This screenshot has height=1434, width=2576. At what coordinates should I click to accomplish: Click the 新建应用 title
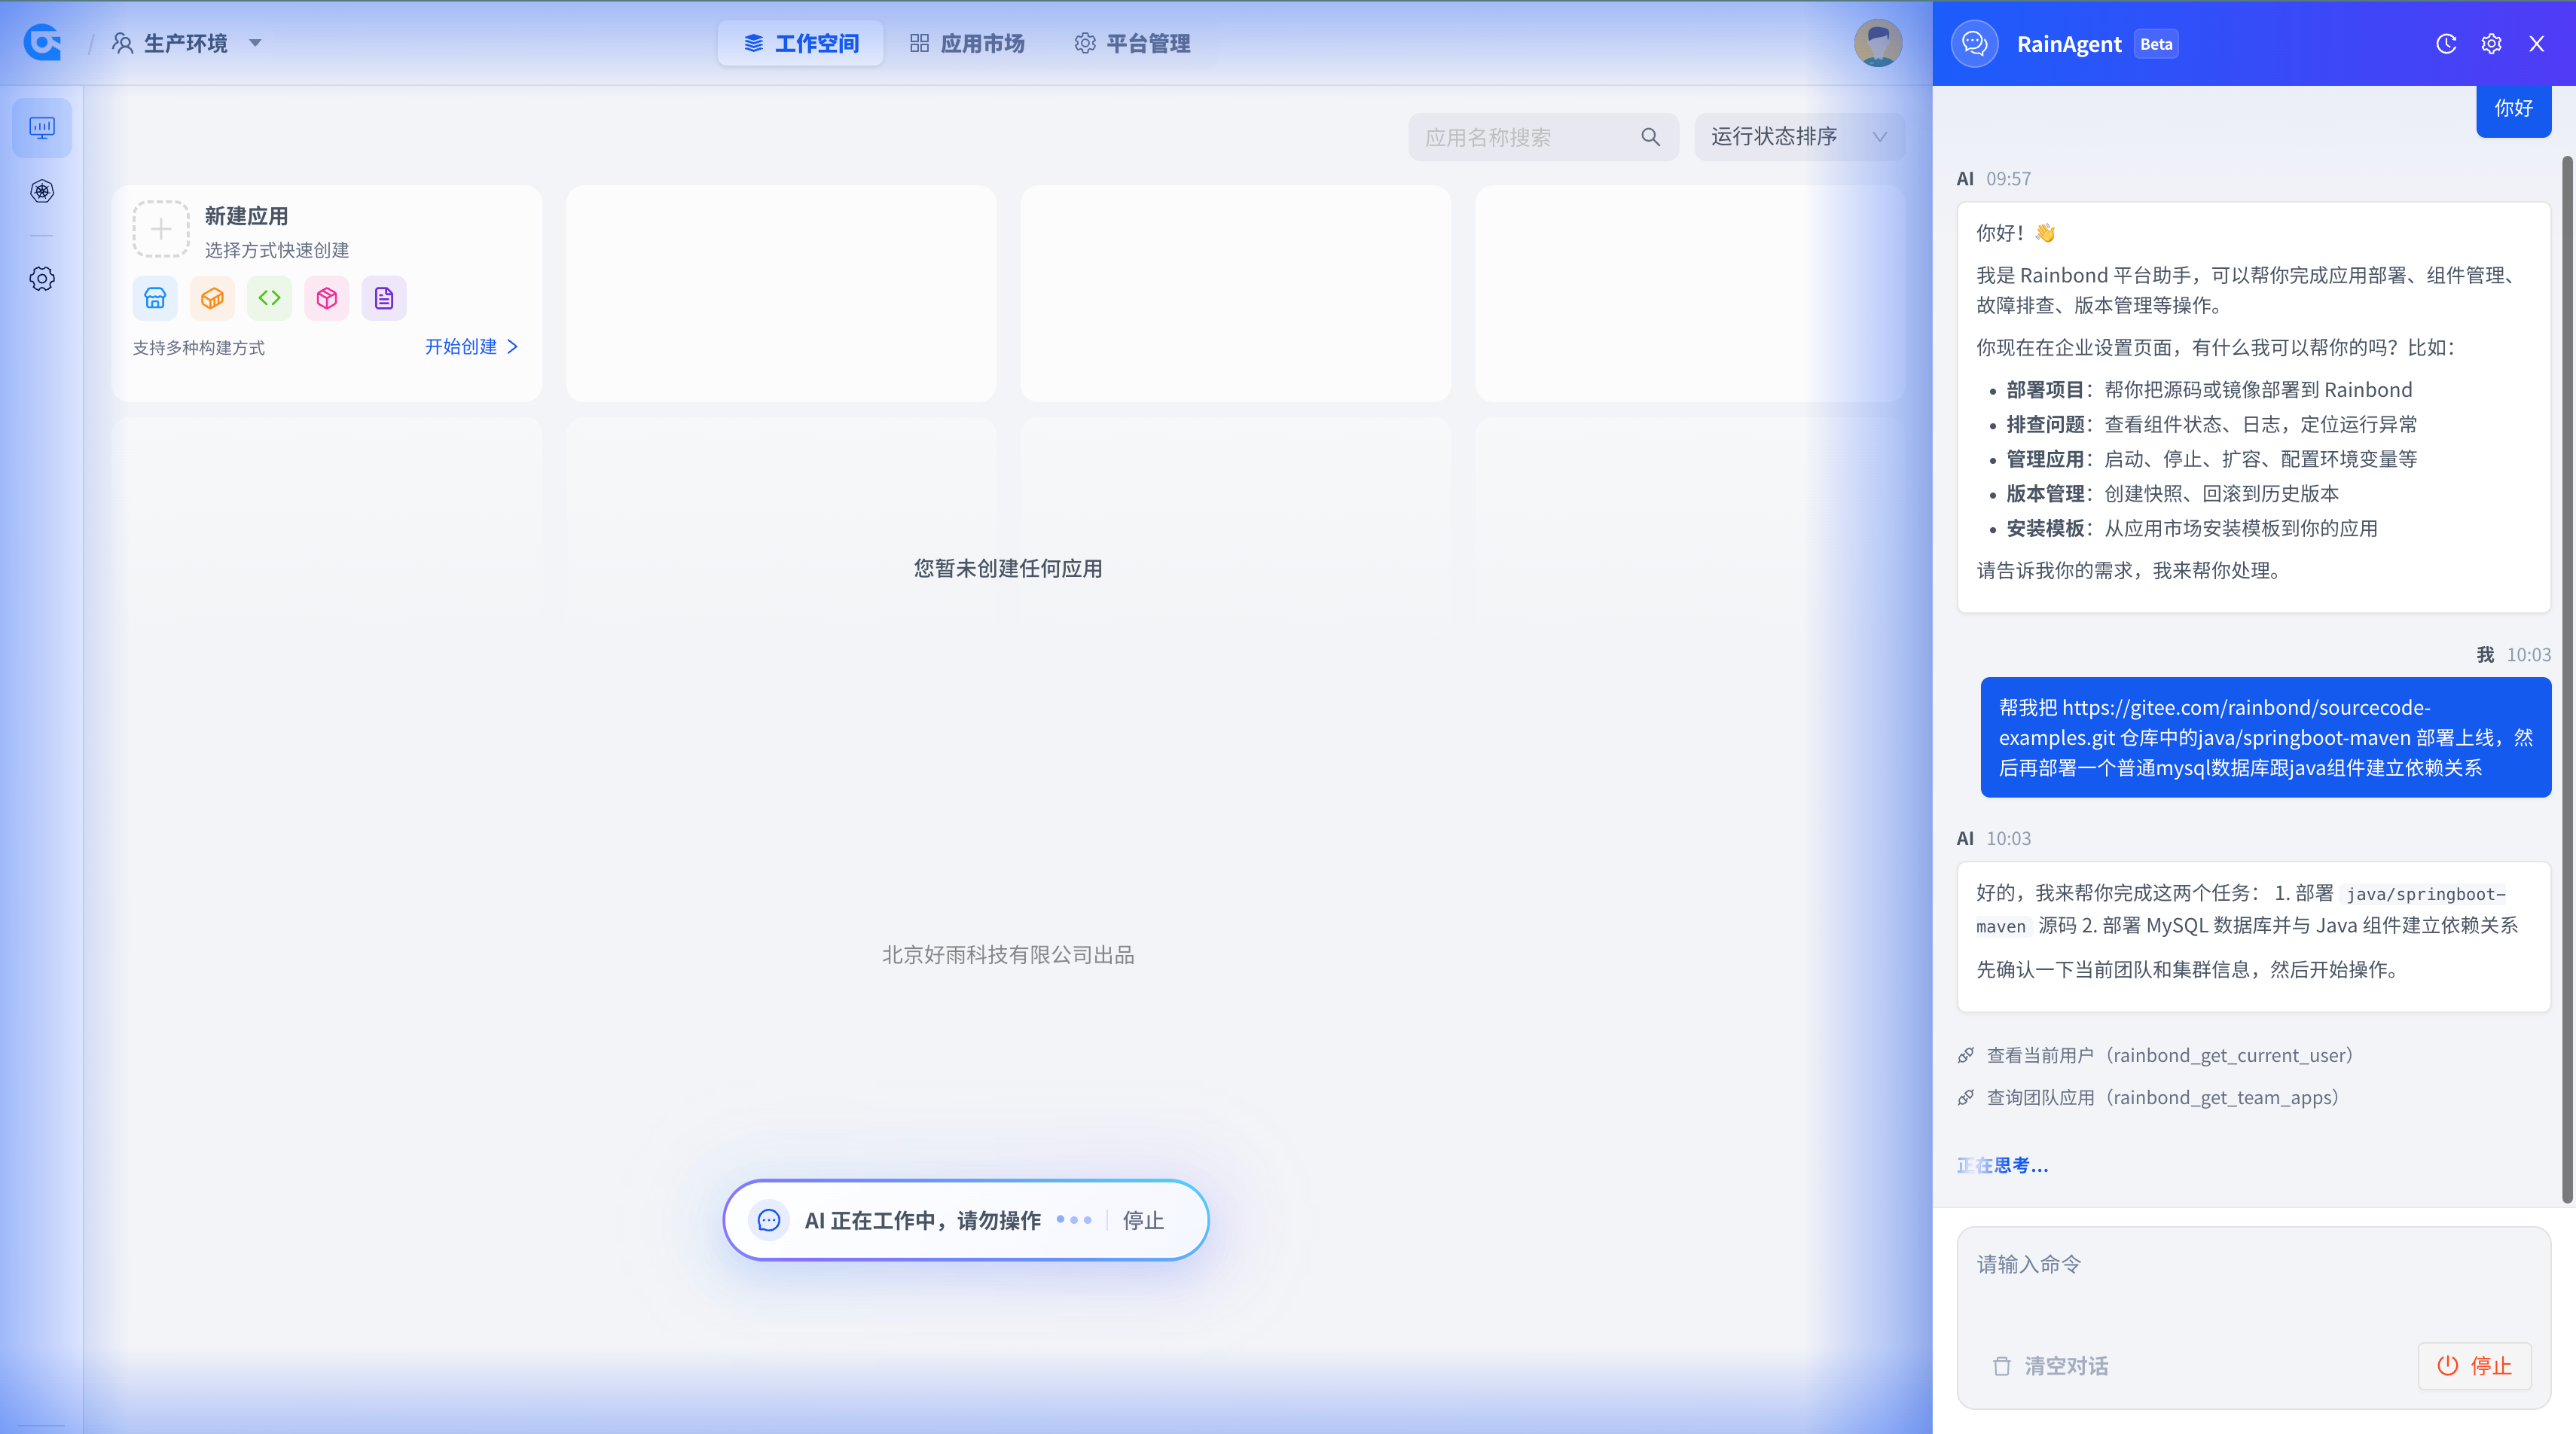246,216
